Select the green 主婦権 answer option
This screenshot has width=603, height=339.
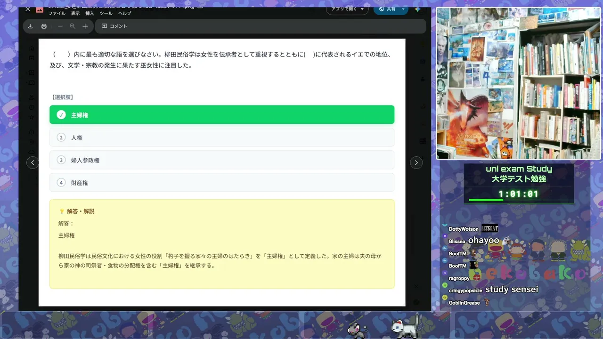pos(222,115)
